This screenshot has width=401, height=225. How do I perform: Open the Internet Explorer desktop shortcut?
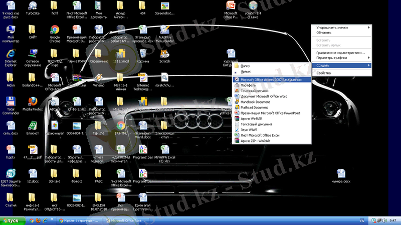pos(11,54)
